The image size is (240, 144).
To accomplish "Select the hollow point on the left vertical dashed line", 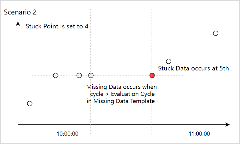I will (91, 75).
